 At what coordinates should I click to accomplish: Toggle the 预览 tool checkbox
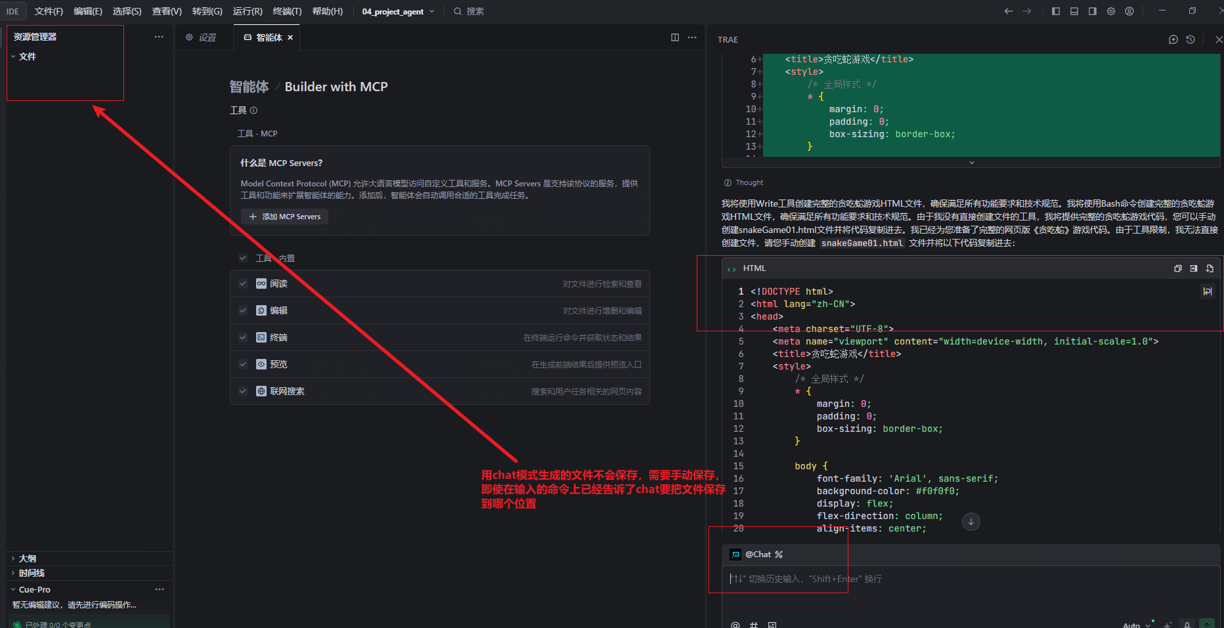click(243, 364)
